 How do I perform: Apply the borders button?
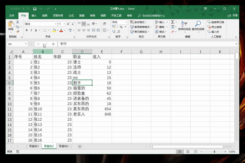[45, 30]
